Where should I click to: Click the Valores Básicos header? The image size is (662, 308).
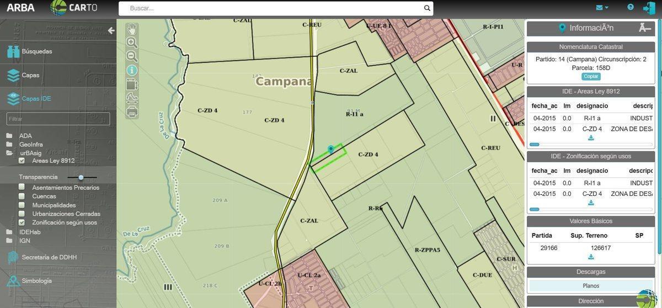click(591, 221)
